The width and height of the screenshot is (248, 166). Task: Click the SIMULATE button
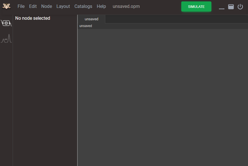coord(196,6)
